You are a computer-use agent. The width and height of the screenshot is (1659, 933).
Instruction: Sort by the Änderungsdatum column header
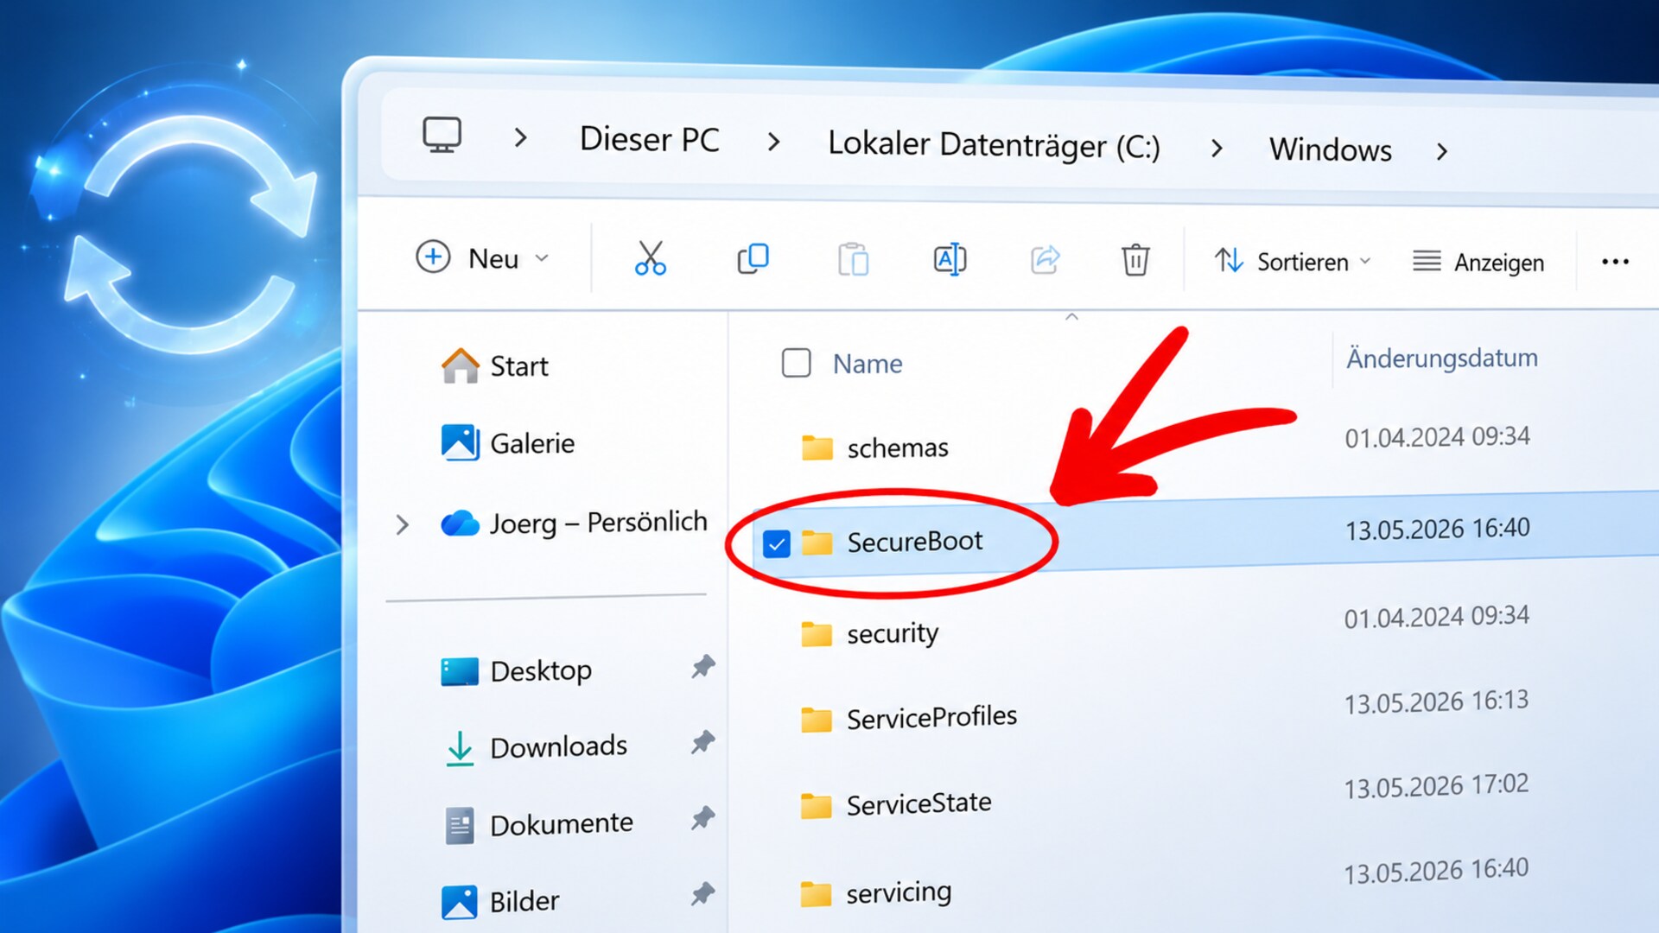pyautogui.click(x=1441, y=358)
